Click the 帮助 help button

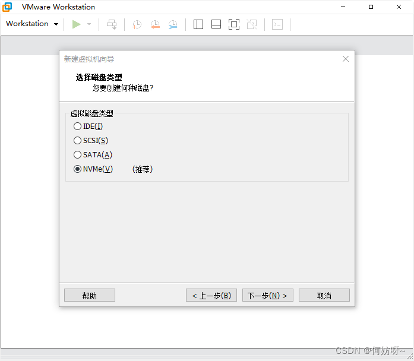point(90,295)
